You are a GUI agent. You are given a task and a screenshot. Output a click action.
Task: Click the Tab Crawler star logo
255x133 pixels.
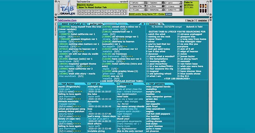click(68, 7)
